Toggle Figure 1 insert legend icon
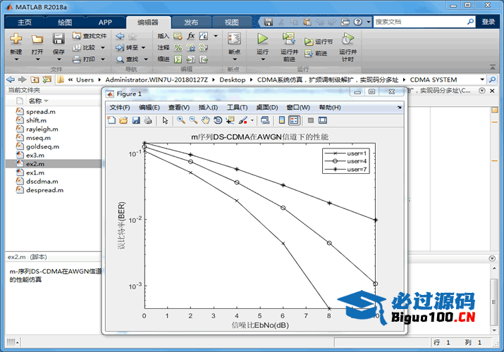Viewport: 504px width, 352px height. click(294, 120)
